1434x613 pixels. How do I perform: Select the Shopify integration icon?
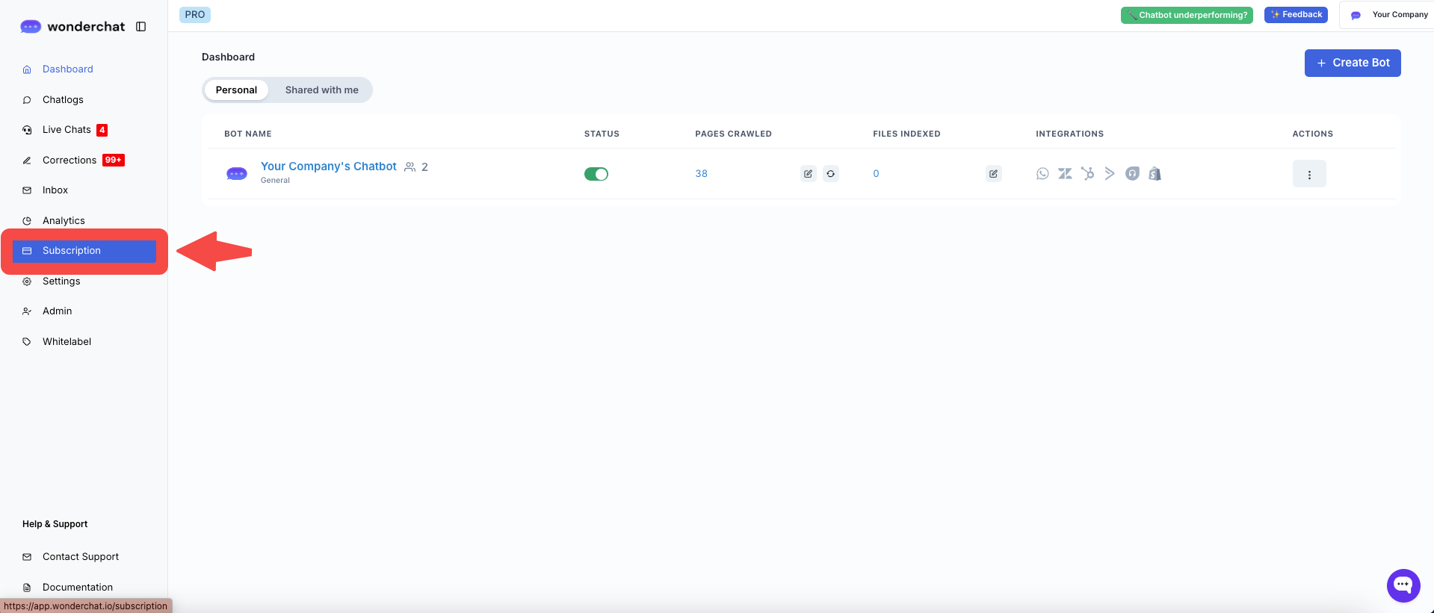click(x=1155, y=174)
